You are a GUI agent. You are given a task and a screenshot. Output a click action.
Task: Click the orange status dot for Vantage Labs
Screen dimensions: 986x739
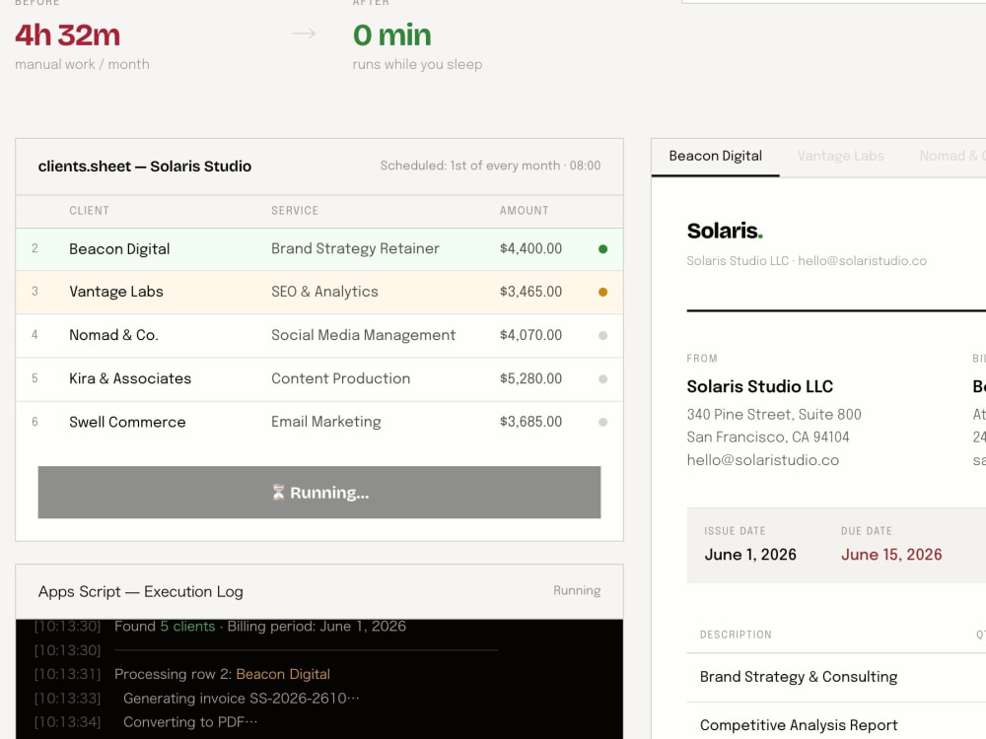point(602,292)
